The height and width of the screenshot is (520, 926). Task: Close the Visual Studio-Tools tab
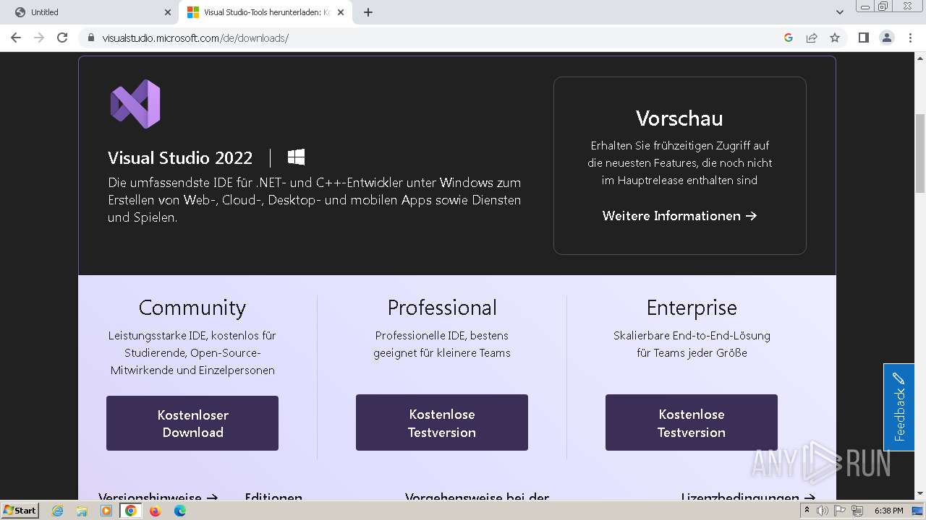(x=341, y=12)
